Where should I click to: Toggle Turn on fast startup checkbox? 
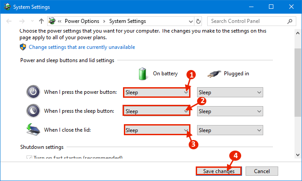[x=29, y=157]
